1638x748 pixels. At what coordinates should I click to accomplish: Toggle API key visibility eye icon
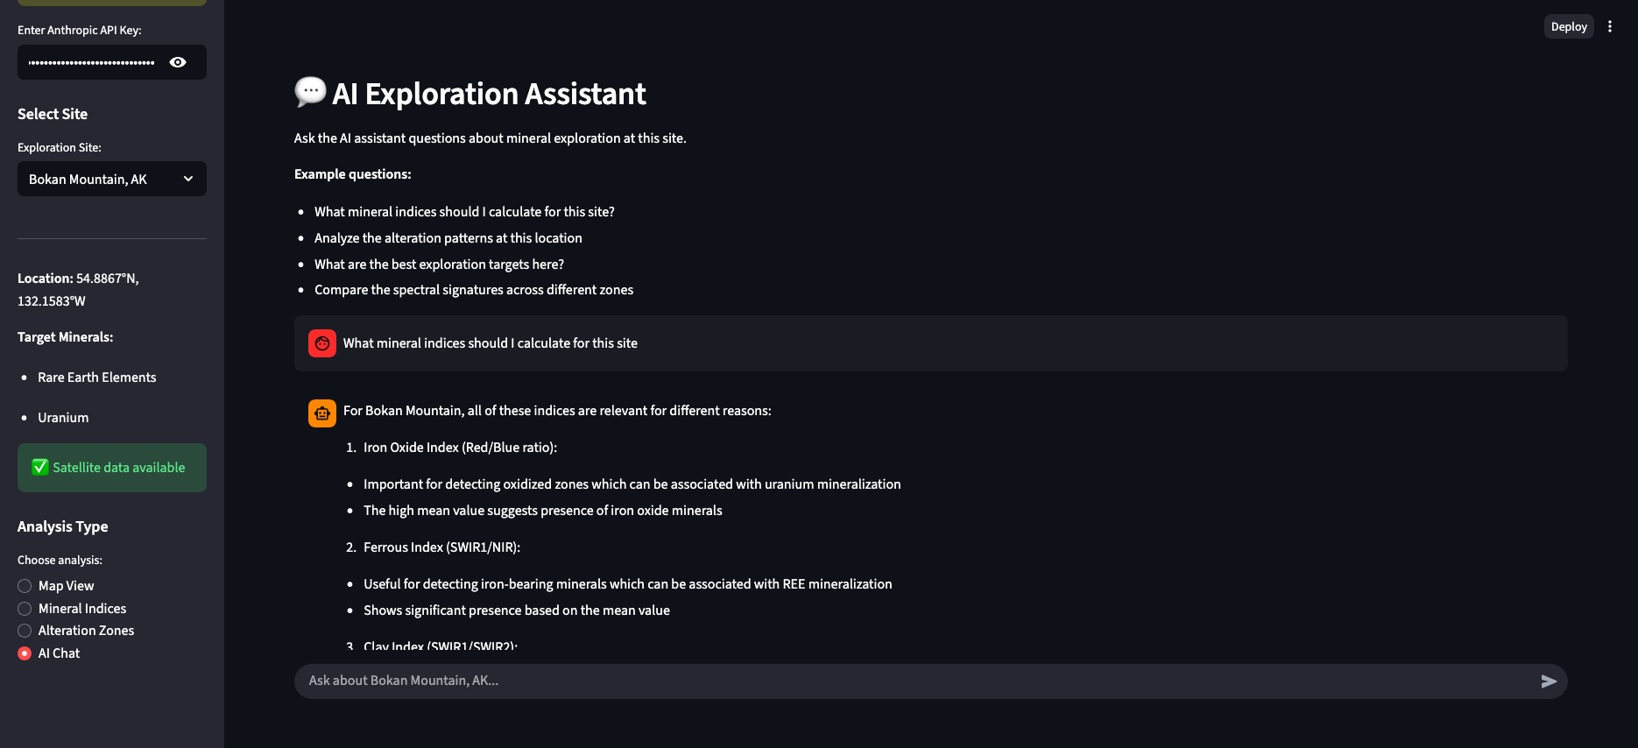(x=178, y=62)
